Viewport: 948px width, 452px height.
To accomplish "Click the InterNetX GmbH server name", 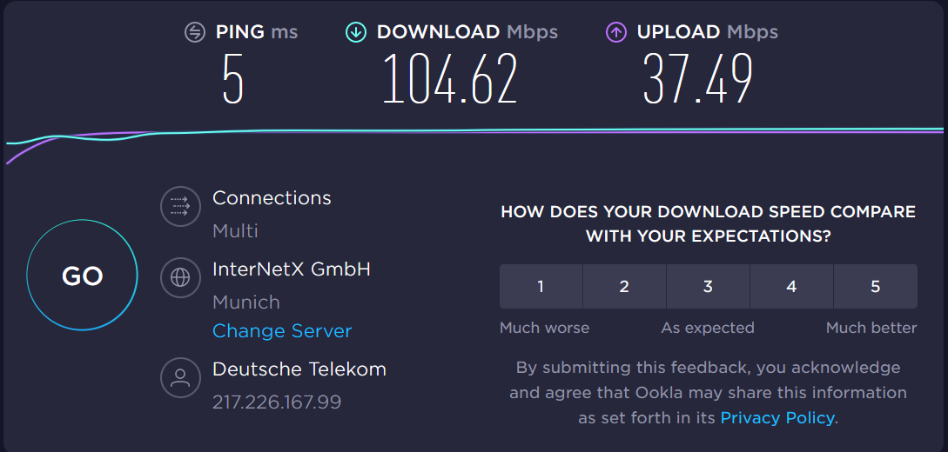I will (x=292, y=269).
